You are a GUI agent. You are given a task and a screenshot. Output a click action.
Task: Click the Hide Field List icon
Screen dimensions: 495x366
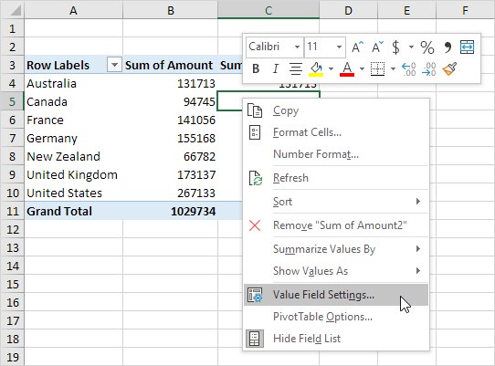click(255, 339)
